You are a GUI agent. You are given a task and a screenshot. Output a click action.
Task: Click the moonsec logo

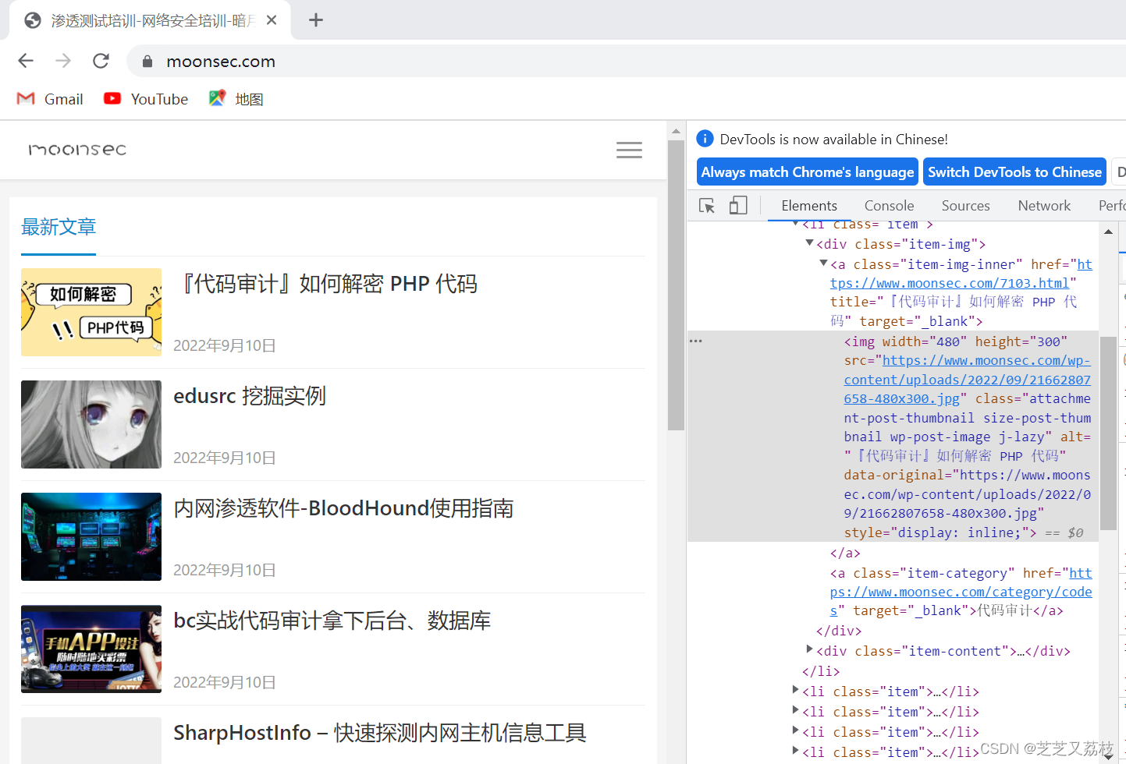click(x=77, y=149)
